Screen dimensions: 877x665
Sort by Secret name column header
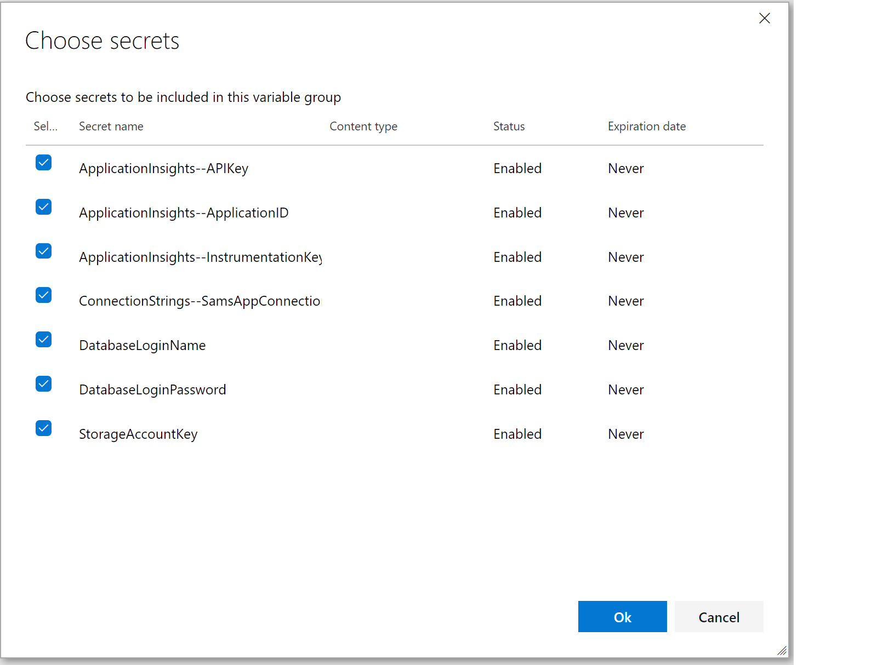click(x=111, y=127)
